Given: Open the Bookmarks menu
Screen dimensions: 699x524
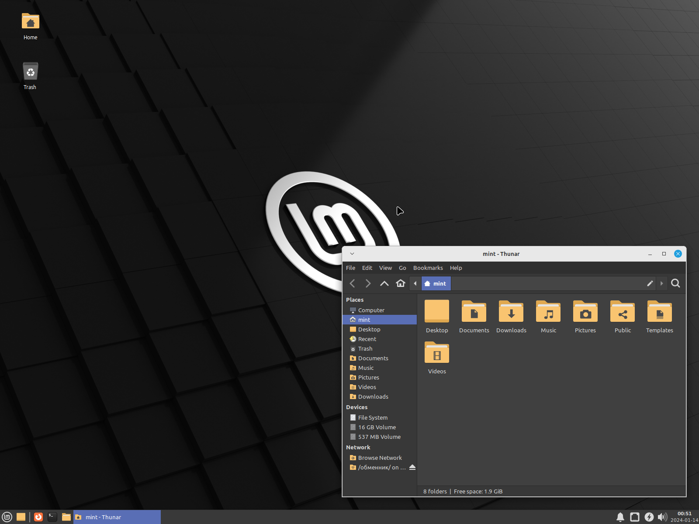Looking at the screenshot, I should coord(428,268).
